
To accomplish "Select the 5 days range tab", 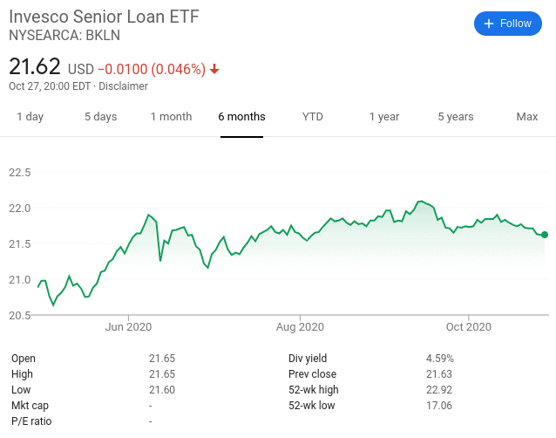I will [101, 117].
